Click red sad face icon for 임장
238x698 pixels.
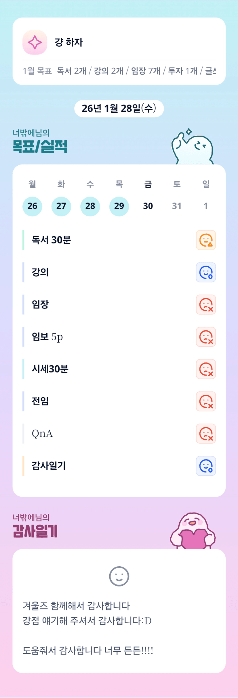coord(206,304)
